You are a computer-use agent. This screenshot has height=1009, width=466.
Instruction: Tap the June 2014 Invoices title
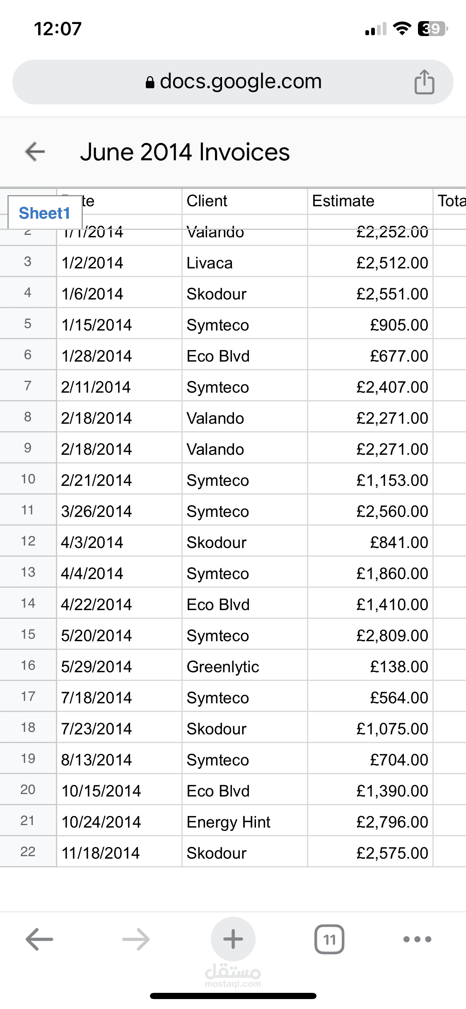(185, 152)
